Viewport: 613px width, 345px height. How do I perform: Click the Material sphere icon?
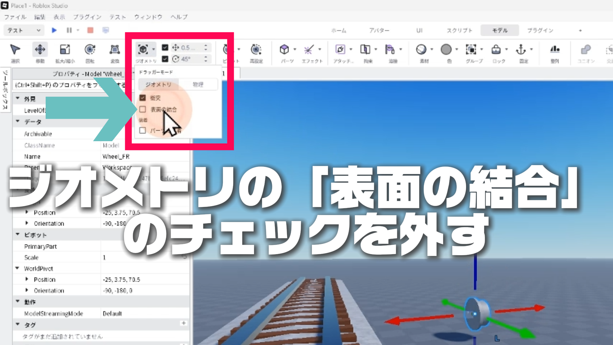(x=421, y=50)
